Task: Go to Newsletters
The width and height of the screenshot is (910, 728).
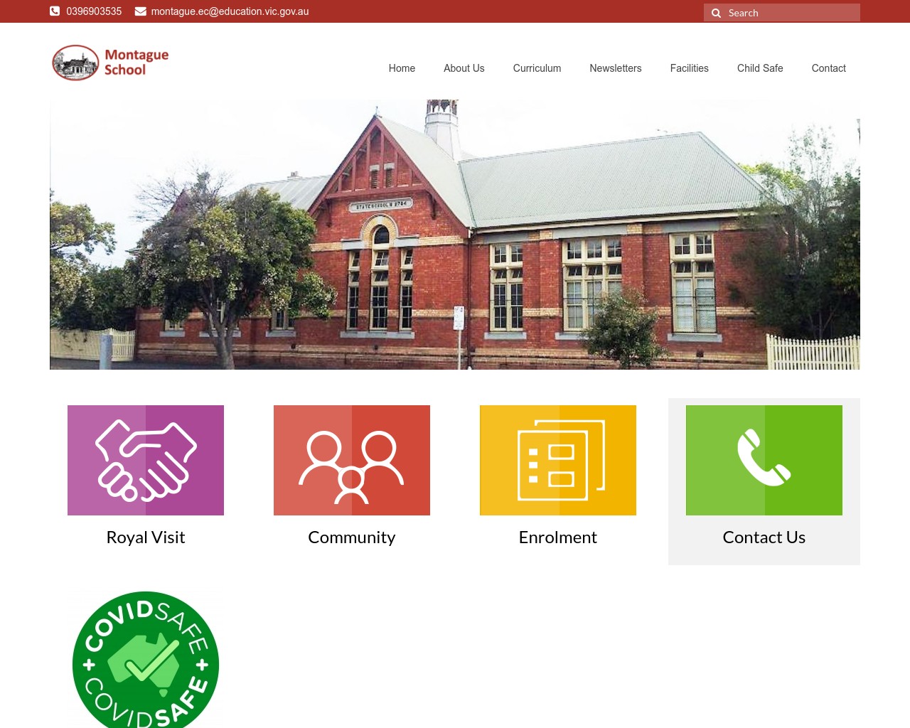Action: tap(615, 68)
